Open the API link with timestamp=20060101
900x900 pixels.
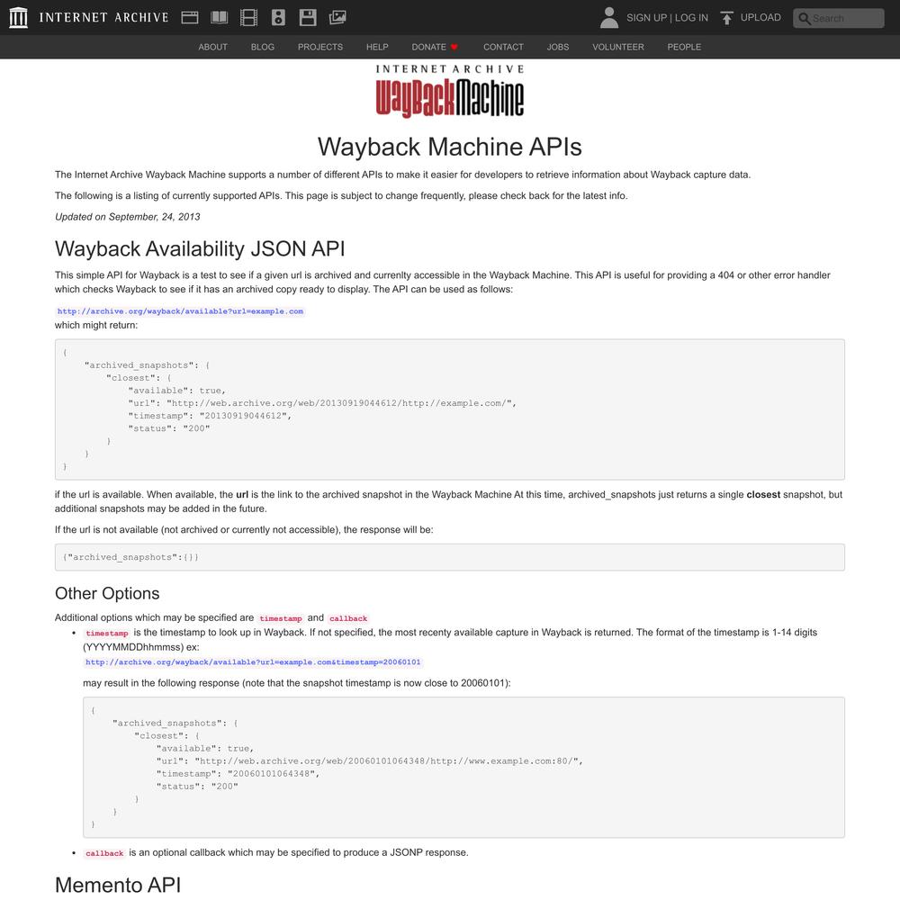pos(253,661)
